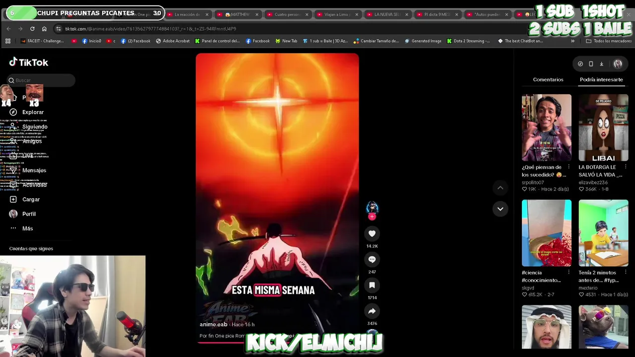Switch to LA NUEVA SEL browser tab

[387, 14]
